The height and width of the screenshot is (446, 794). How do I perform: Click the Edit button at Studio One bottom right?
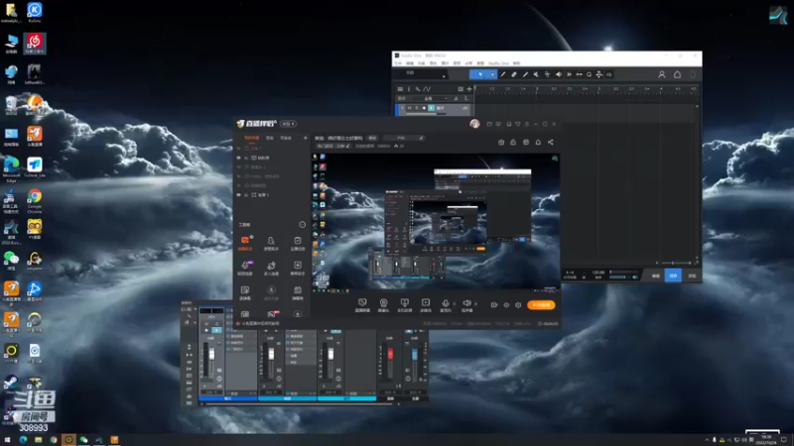click(x=655, y=276)
